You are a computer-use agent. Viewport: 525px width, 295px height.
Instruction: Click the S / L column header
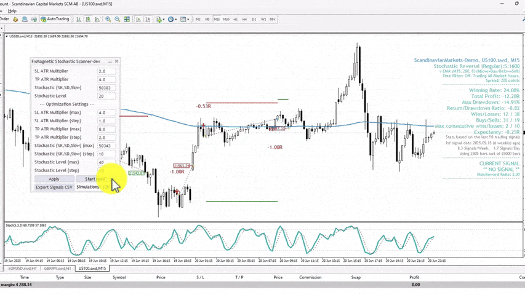pos(200,277)
